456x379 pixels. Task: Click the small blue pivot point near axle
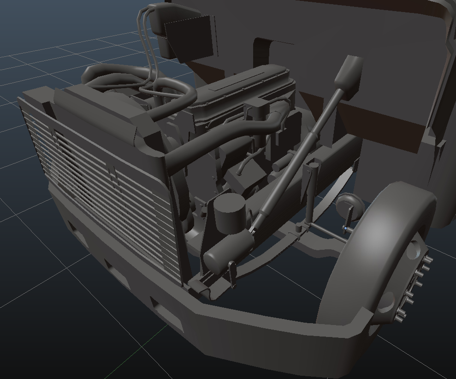345,229
